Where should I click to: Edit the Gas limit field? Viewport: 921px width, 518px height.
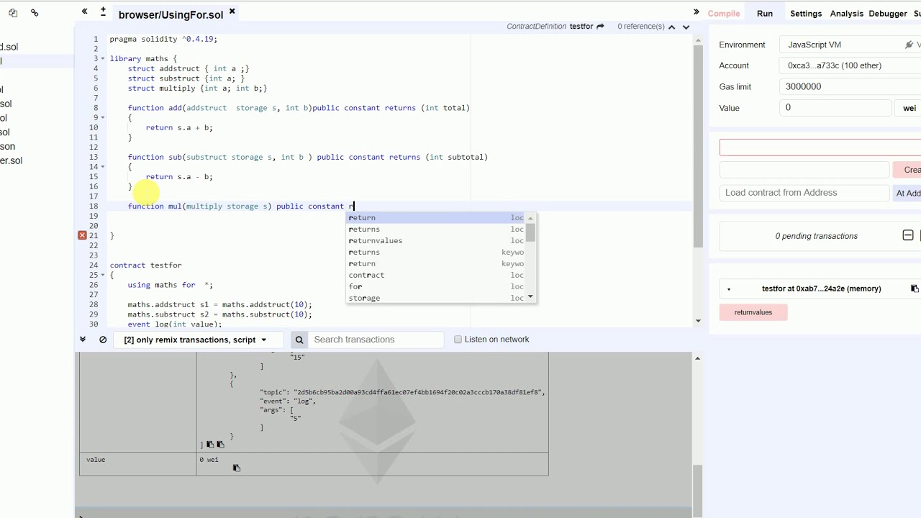(849, 86)
